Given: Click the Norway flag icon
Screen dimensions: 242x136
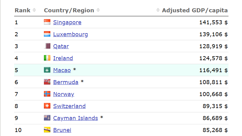Looking at the screenshot, I should click(x=47, y=94).
